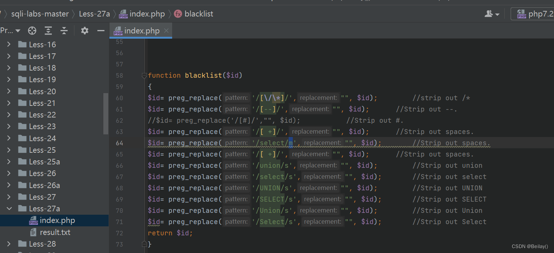Click sqli-labs-master breadcrumb
554x253 pixels.
click(40, 14)
